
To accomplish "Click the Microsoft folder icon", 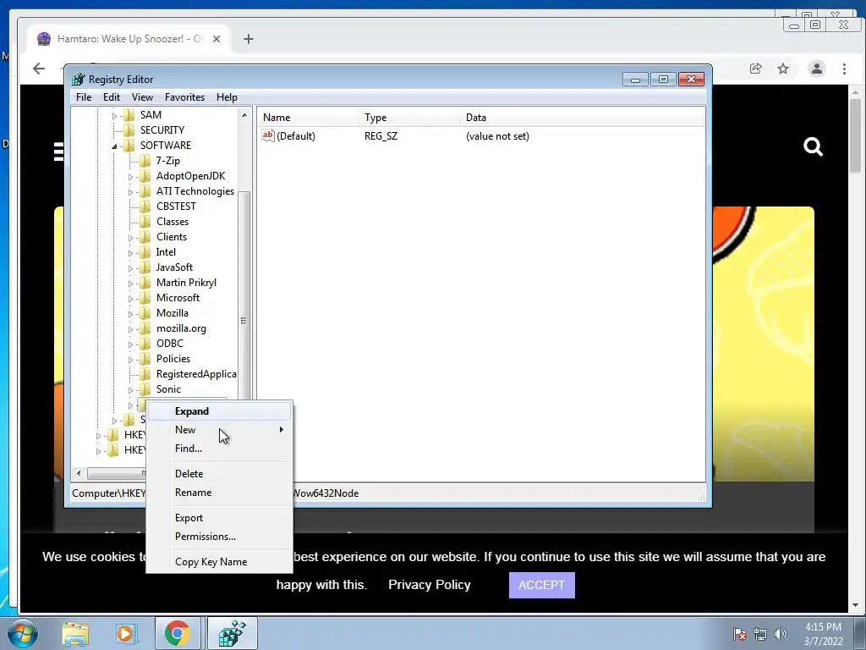I will point(145,298).
